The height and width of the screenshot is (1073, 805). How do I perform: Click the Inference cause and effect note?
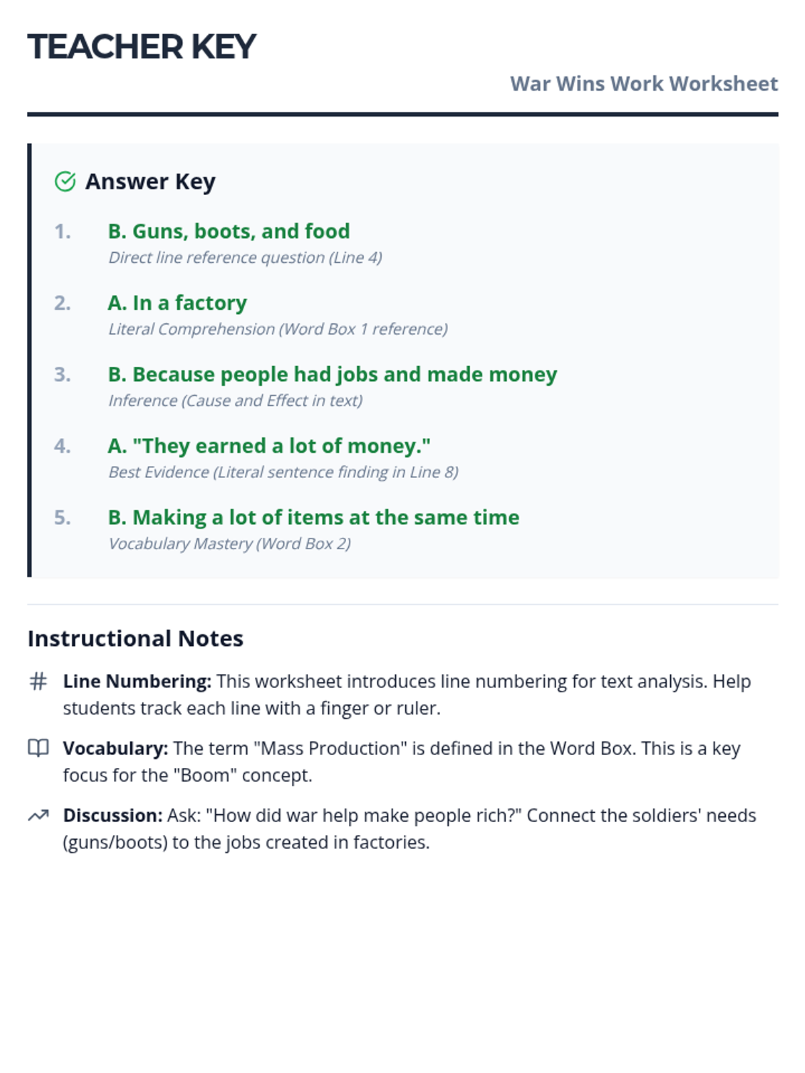(235, 400)
